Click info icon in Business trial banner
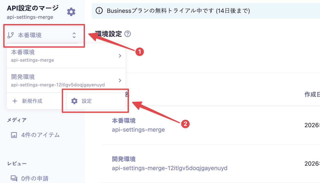The height and width of the screenshot is (183, 320). click(99, 11)
